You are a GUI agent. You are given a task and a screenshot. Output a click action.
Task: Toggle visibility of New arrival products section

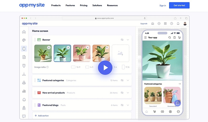(122, 93)
